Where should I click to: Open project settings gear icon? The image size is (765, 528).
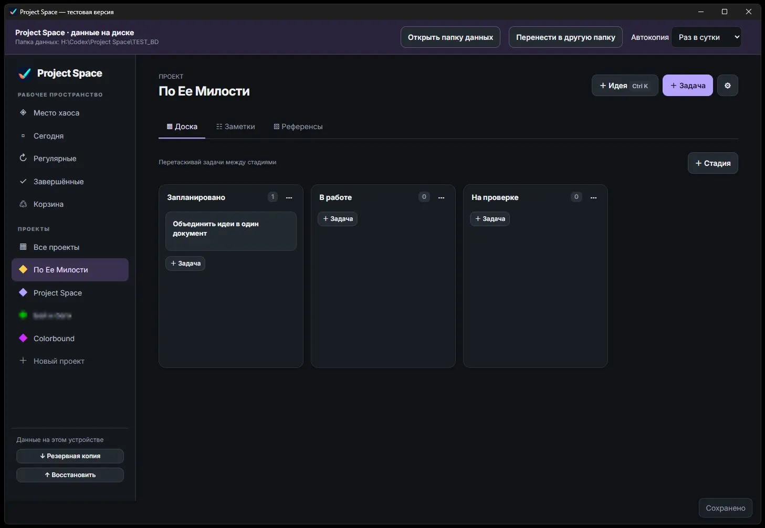[727, 86]
